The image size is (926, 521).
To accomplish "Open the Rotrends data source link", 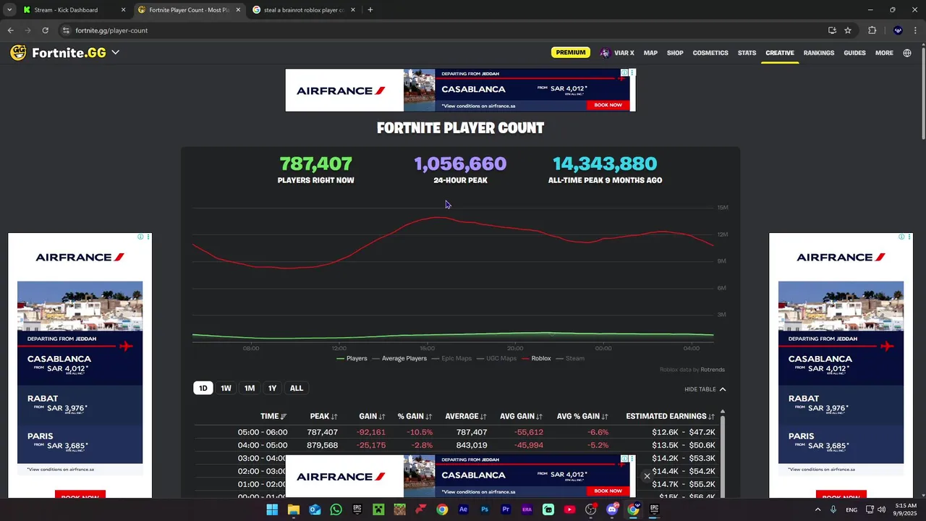I will (x=713, y=370).
